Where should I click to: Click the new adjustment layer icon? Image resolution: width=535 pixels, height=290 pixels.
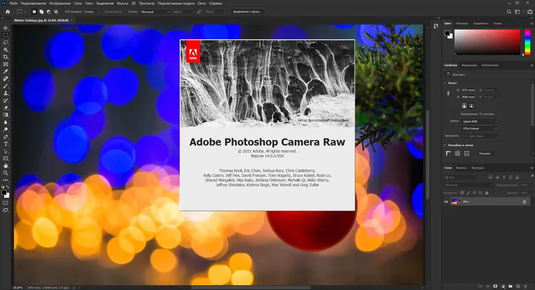coord(503,286)
